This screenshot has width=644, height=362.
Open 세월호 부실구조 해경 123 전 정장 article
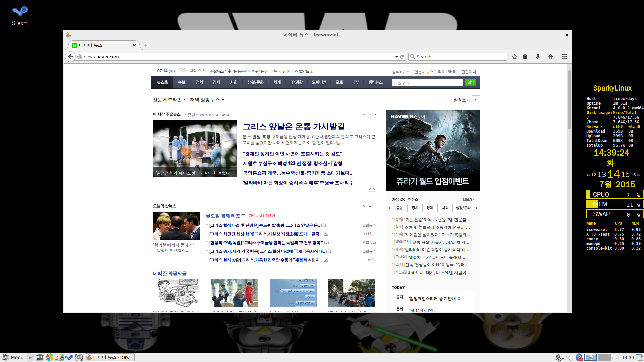click(292, 163)
